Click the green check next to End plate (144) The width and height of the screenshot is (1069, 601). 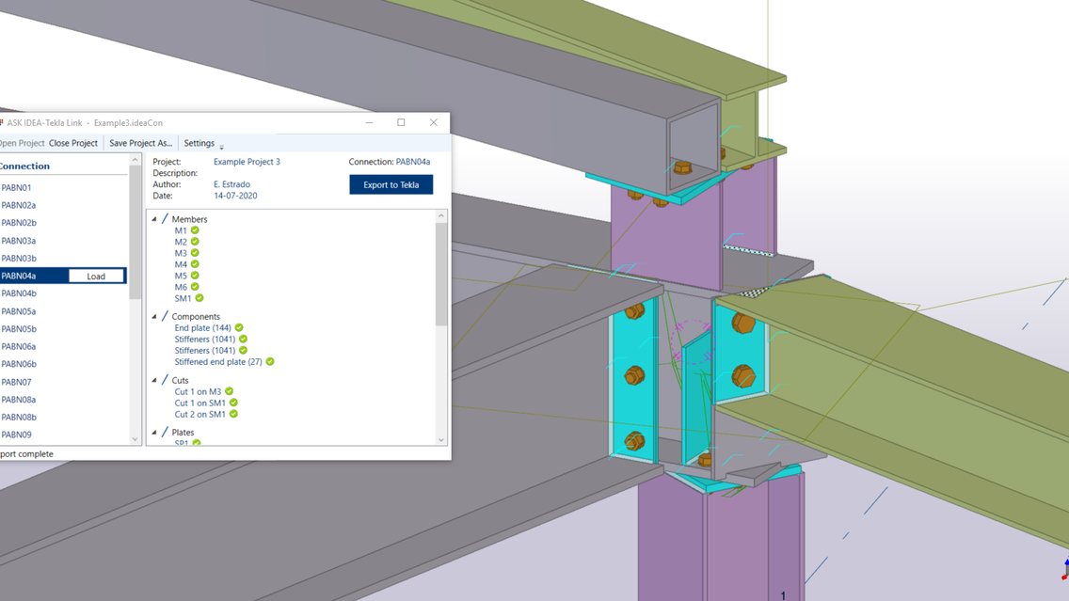click(x=239, y=327)
